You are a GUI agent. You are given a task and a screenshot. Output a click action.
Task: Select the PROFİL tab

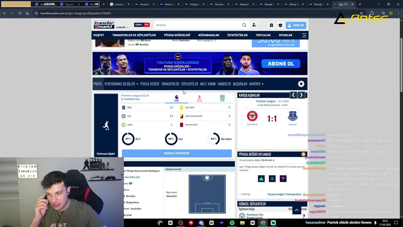click(98, 84)
